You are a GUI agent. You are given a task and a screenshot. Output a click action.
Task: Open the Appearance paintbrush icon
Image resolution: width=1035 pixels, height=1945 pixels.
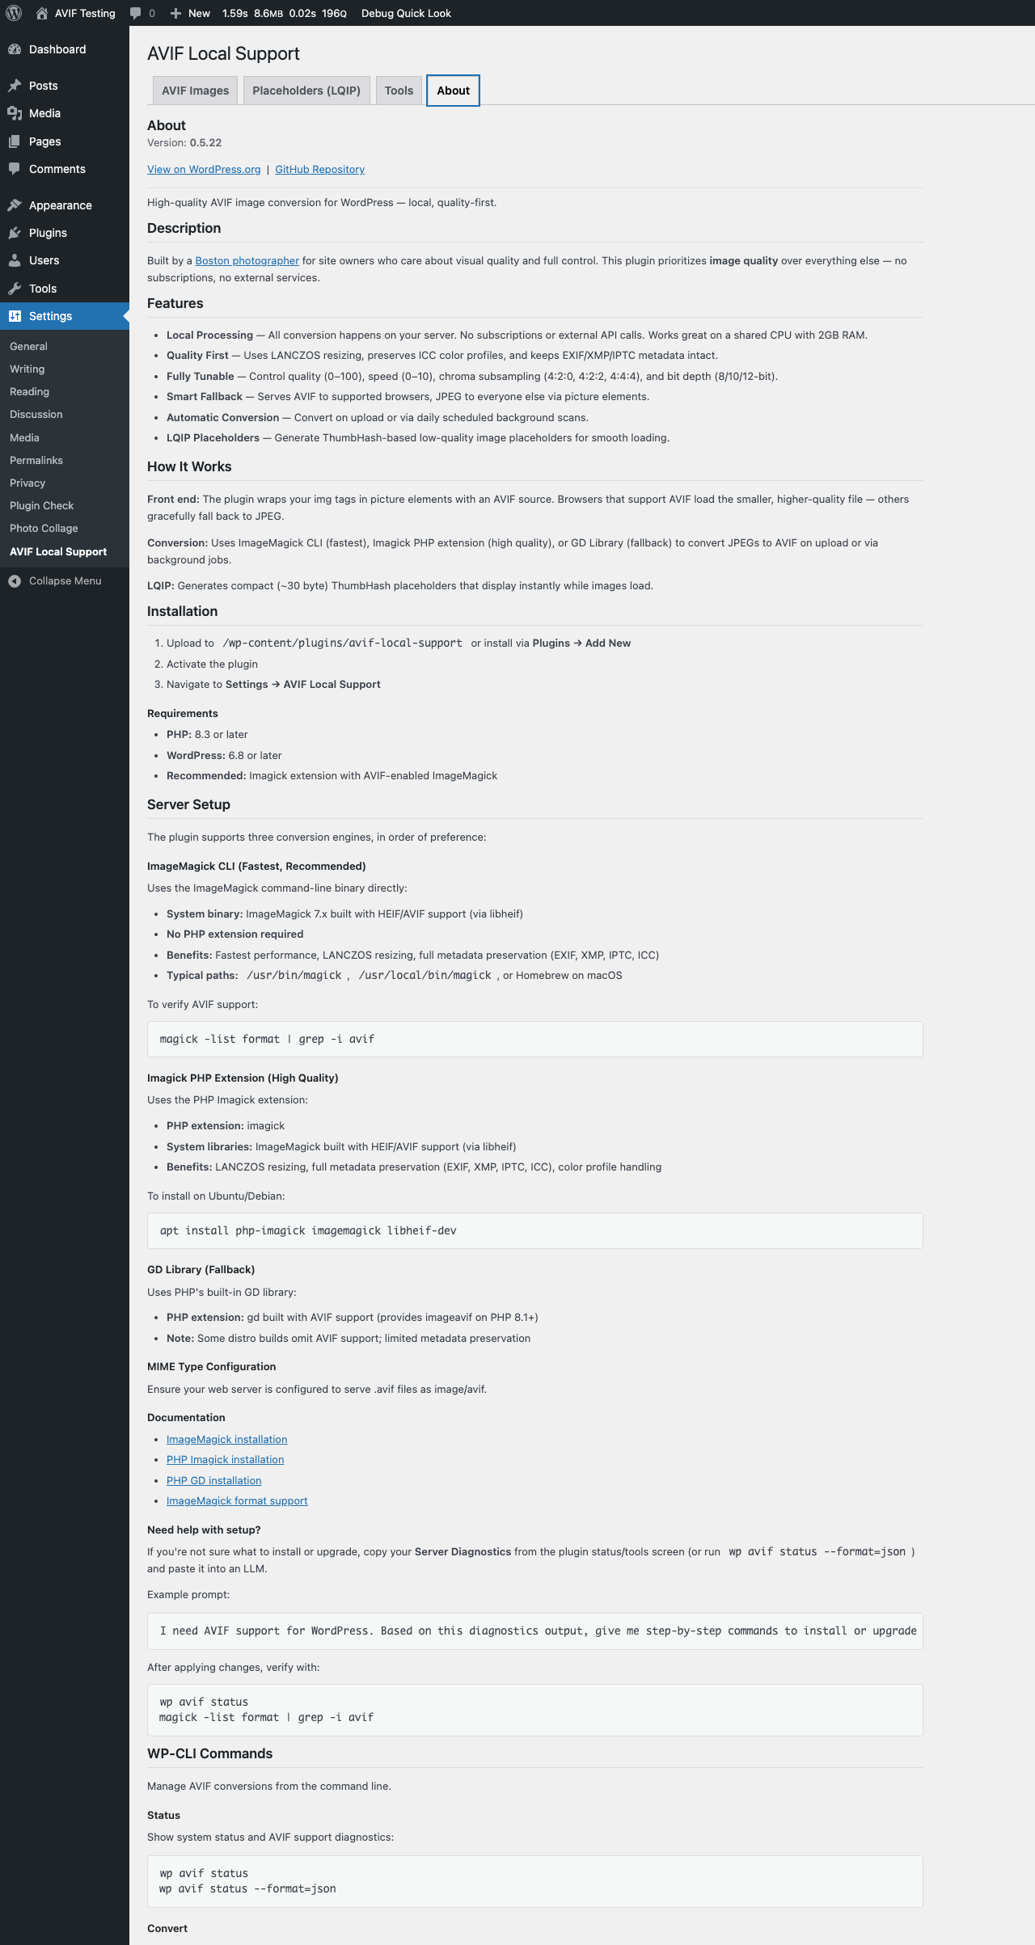coord(15,205)
